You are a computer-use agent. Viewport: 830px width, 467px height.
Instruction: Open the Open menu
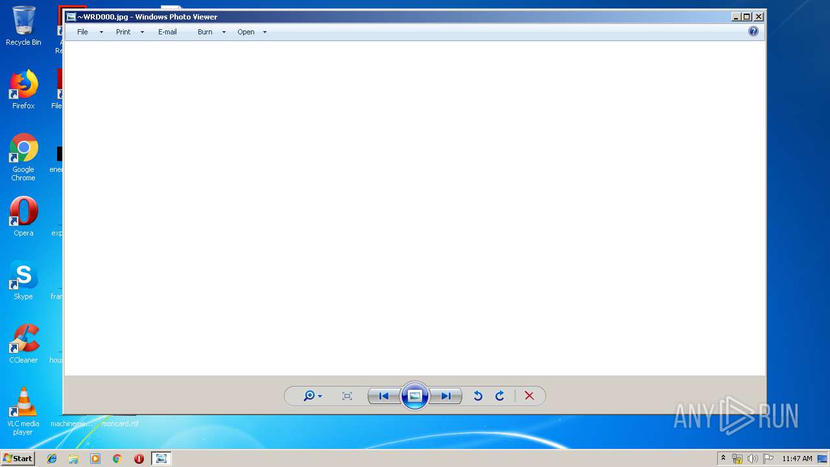[246, 32]
